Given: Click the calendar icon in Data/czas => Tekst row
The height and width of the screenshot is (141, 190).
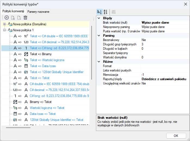Looking at the screenshot, I should coord(15,114).
